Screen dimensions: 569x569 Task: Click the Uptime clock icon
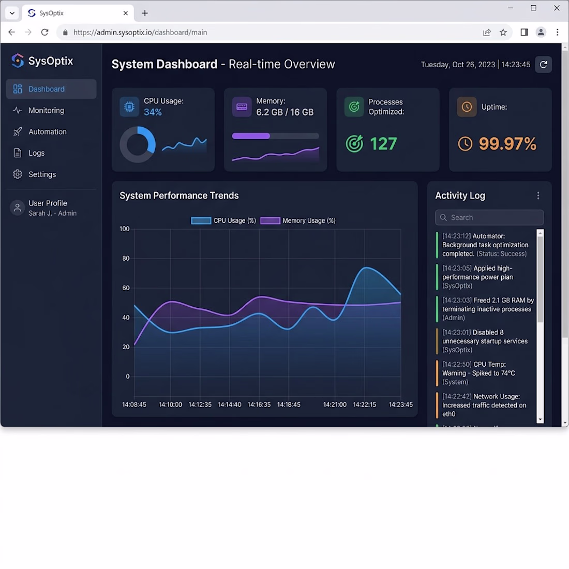coord(467,107)
